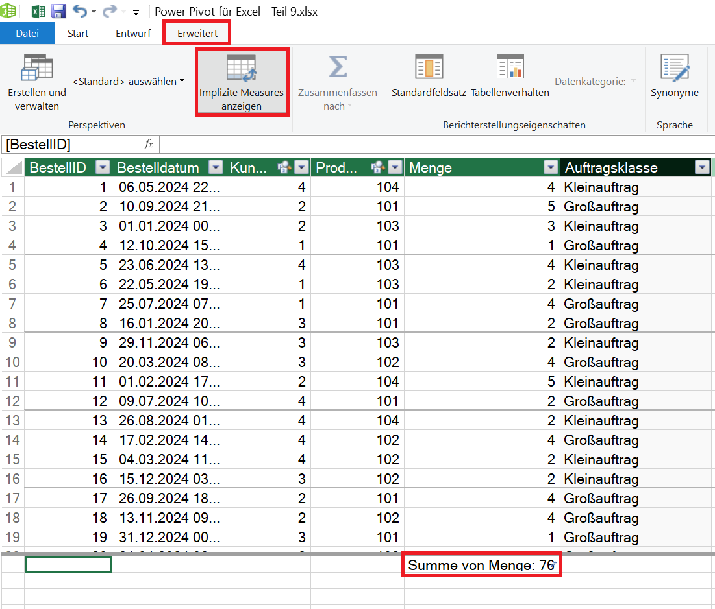715x609 pixels.
Task: Undo the last action
Action: [80, 11]
